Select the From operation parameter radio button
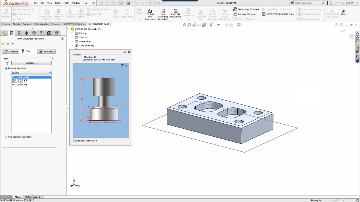 (6, 137)
